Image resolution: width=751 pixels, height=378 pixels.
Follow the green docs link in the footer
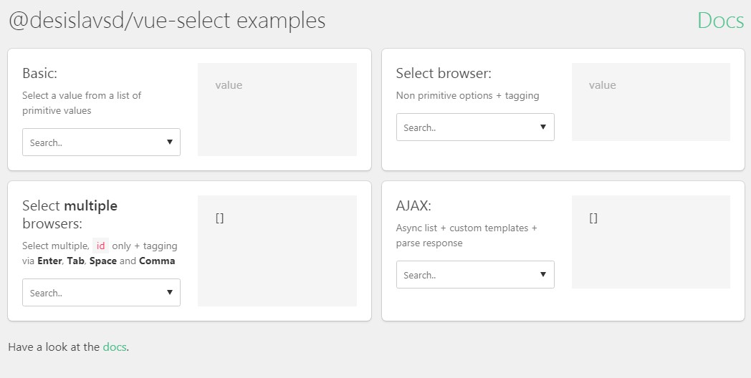click(x=115, y=347)
